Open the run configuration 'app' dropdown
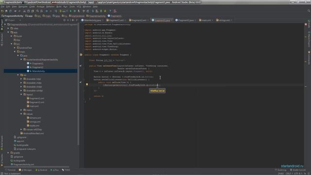The image size is (311, 175). 64,11
